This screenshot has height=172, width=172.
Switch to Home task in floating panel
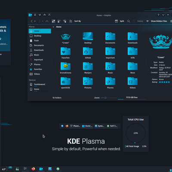tap(87, 126)
